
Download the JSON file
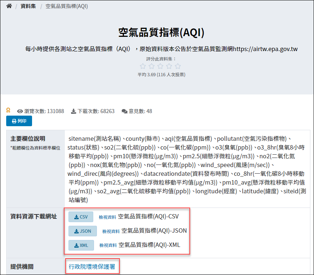[83, 231]
